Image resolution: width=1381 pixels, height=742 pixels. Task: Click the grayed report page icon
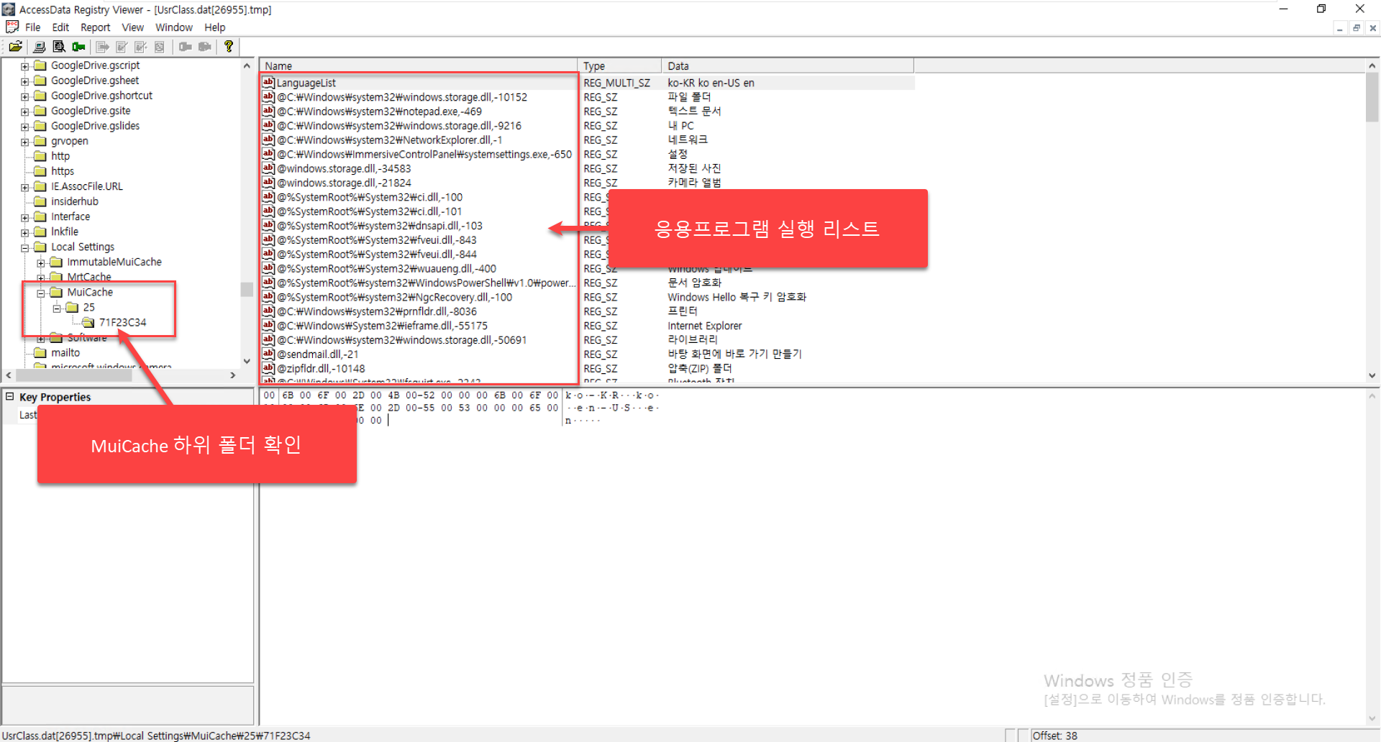[x=160, y=47]
